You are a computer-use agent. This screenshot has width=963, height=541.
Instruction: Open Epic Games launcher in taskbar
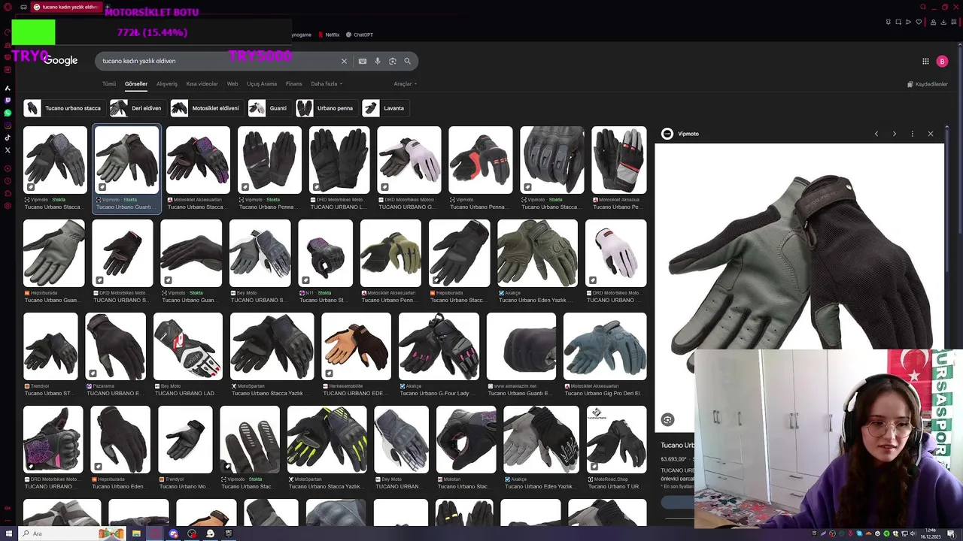229,533
